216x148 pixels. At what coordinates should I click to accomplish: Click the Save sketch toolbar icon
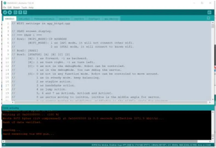(x=25, y=13)
